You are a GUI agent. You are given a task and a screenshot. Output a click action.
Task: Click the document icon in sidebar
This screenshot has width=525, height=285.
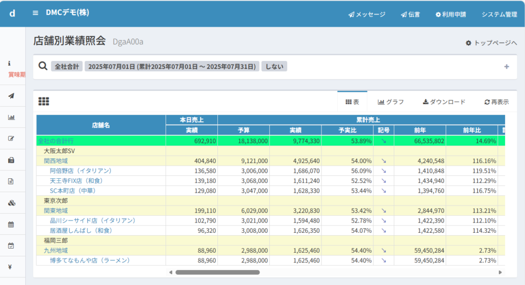pyautogui.click(x=11, y=181)
